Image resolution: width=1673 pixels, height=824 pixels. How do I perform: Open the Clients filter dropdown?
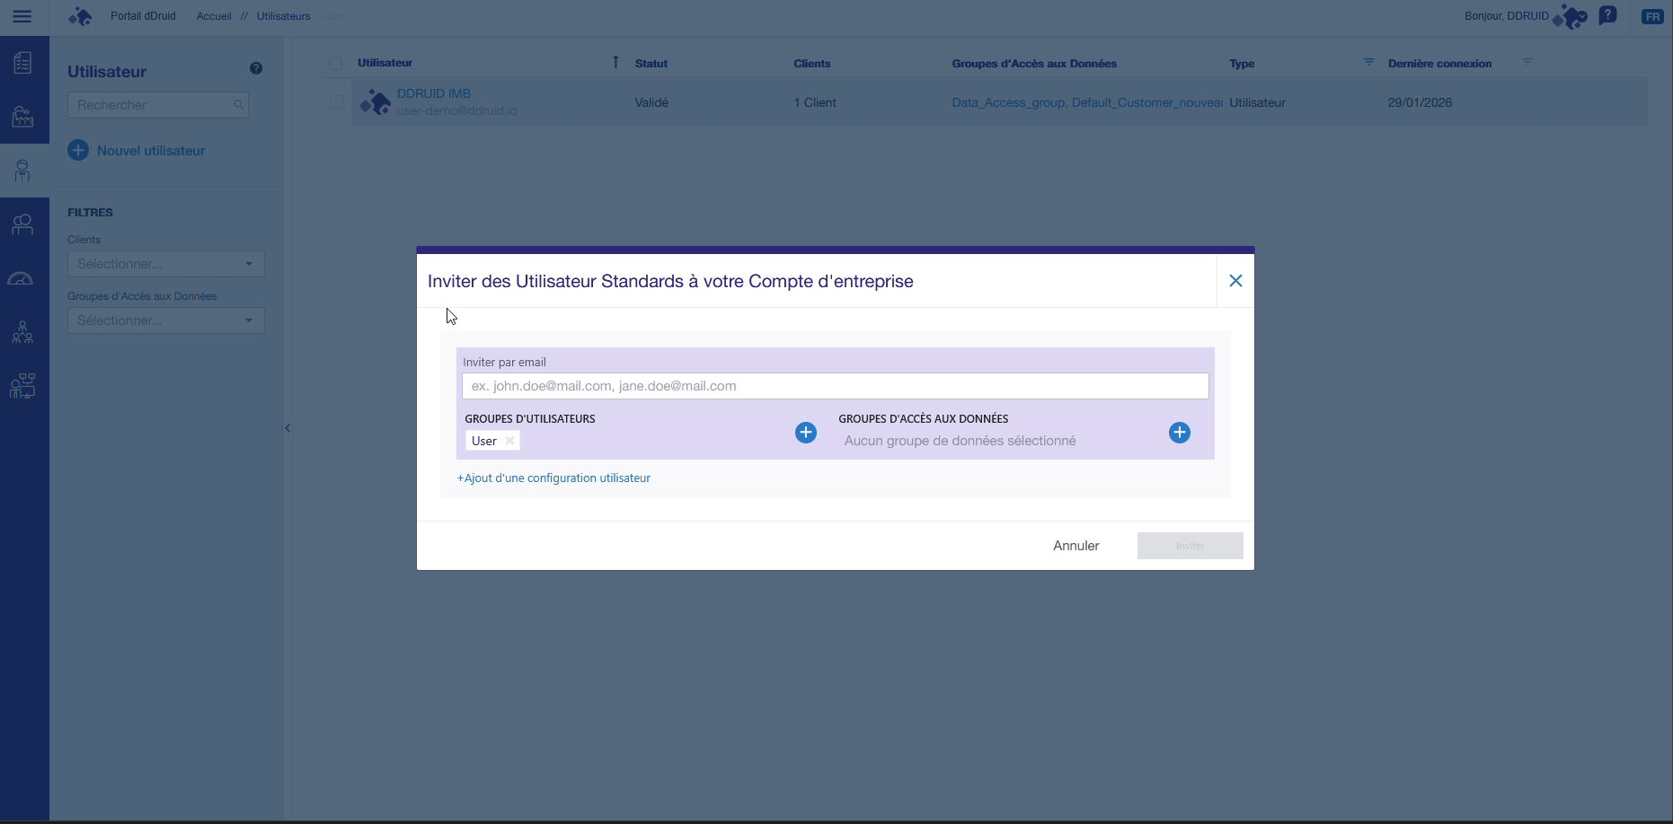(x=166, y=264)
